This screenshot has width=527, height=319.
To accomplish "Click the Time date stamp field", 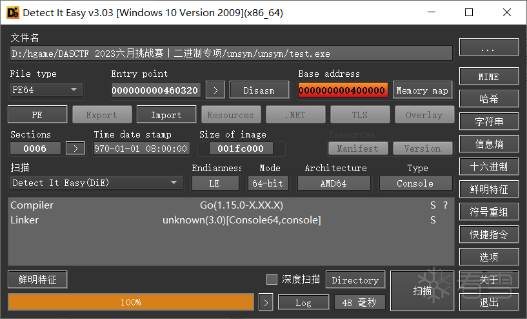I will click(x=141, y=149).
